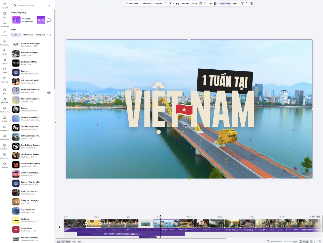Click the Chuyển động animate button
Image resolution: width=323 pixels, height=243 pixels.
tap(225, 4)
